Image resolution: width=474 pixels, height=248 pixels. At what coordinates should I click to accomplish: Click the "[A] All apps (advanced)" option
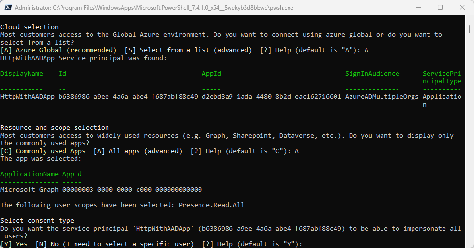[138, 151]
